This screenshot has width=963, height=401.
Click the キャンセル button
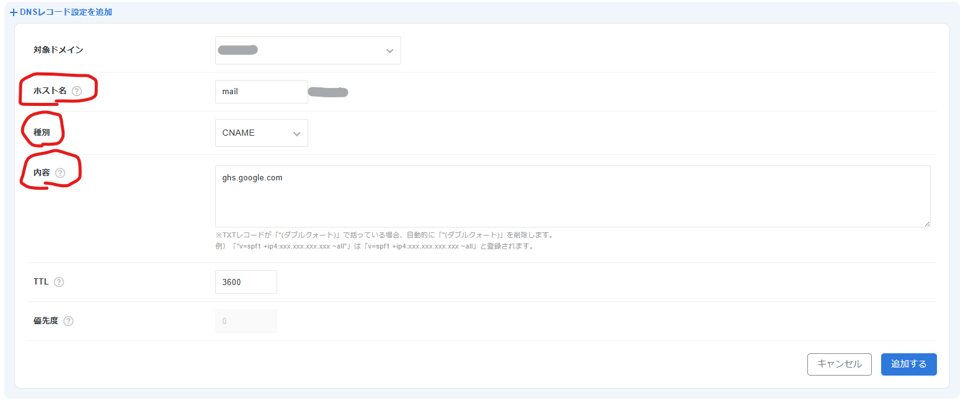coord(840,364)
